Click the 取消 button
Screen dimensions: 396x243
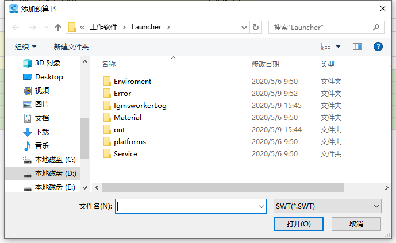tap(356, 224)
